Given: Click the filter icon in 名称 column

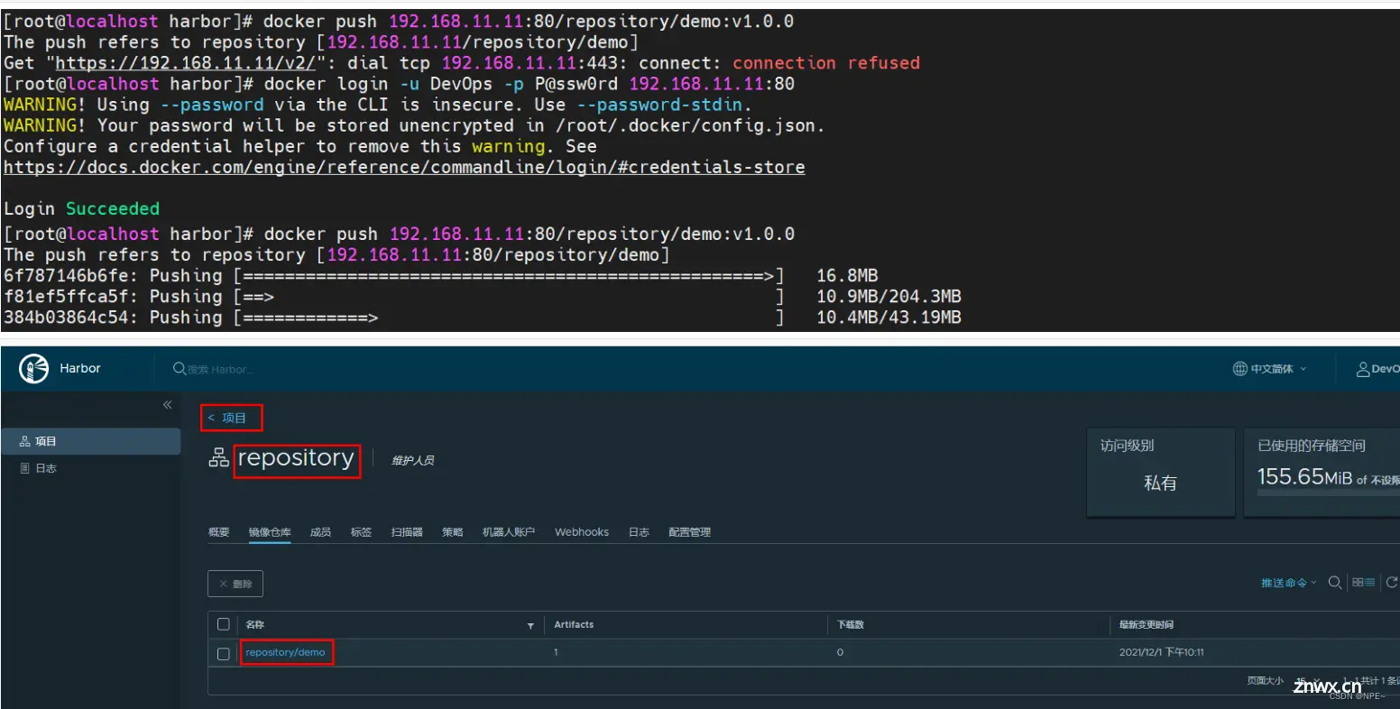Looking at the screenshot, I should 530,625.
